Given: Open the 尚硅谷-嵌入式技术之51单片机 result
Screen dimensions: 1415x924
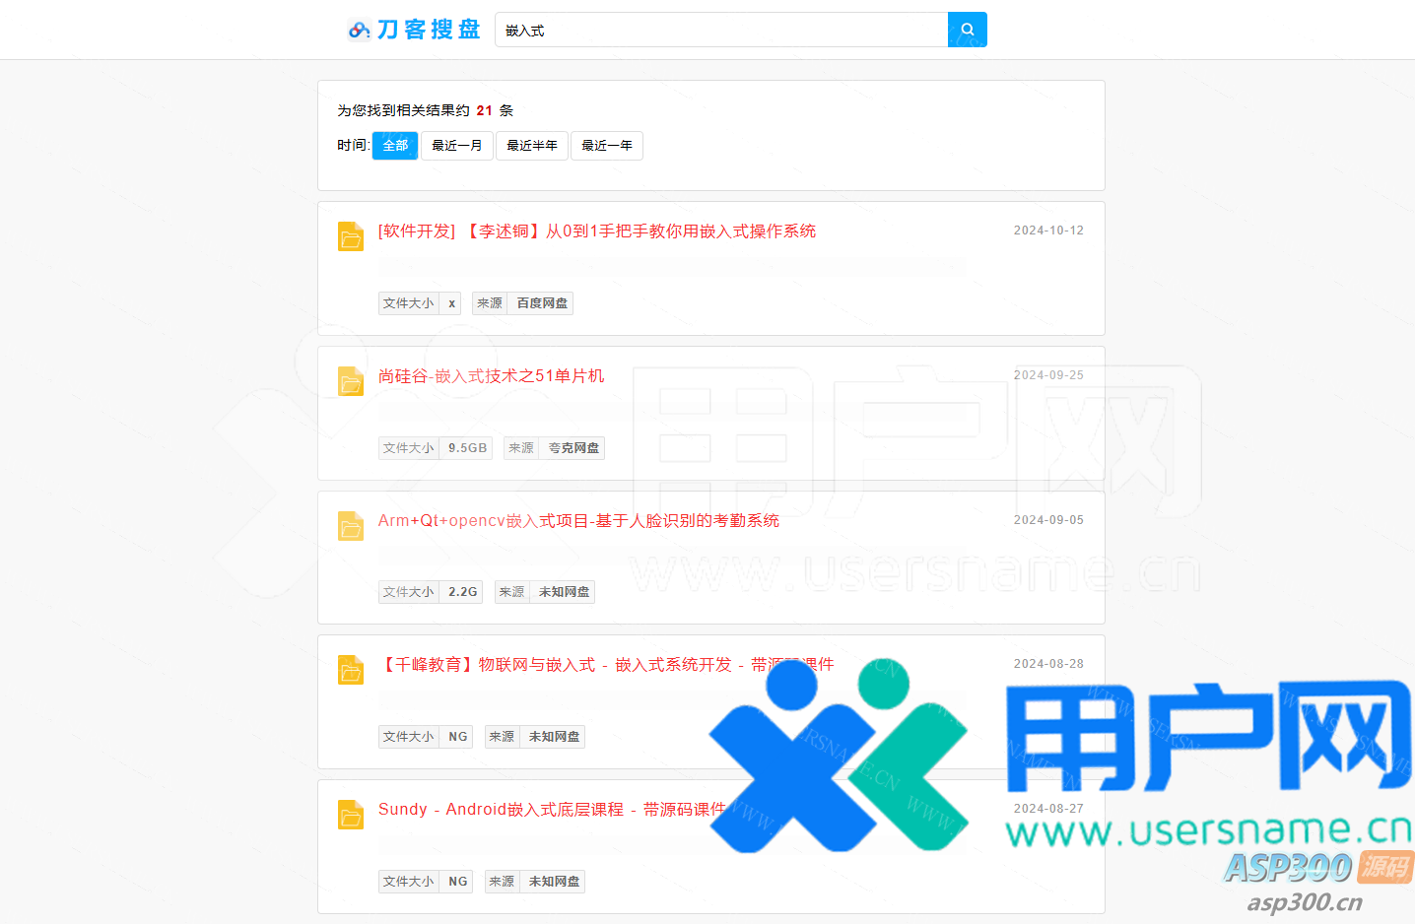Looking at the screenshot, I should coord(492,376).
